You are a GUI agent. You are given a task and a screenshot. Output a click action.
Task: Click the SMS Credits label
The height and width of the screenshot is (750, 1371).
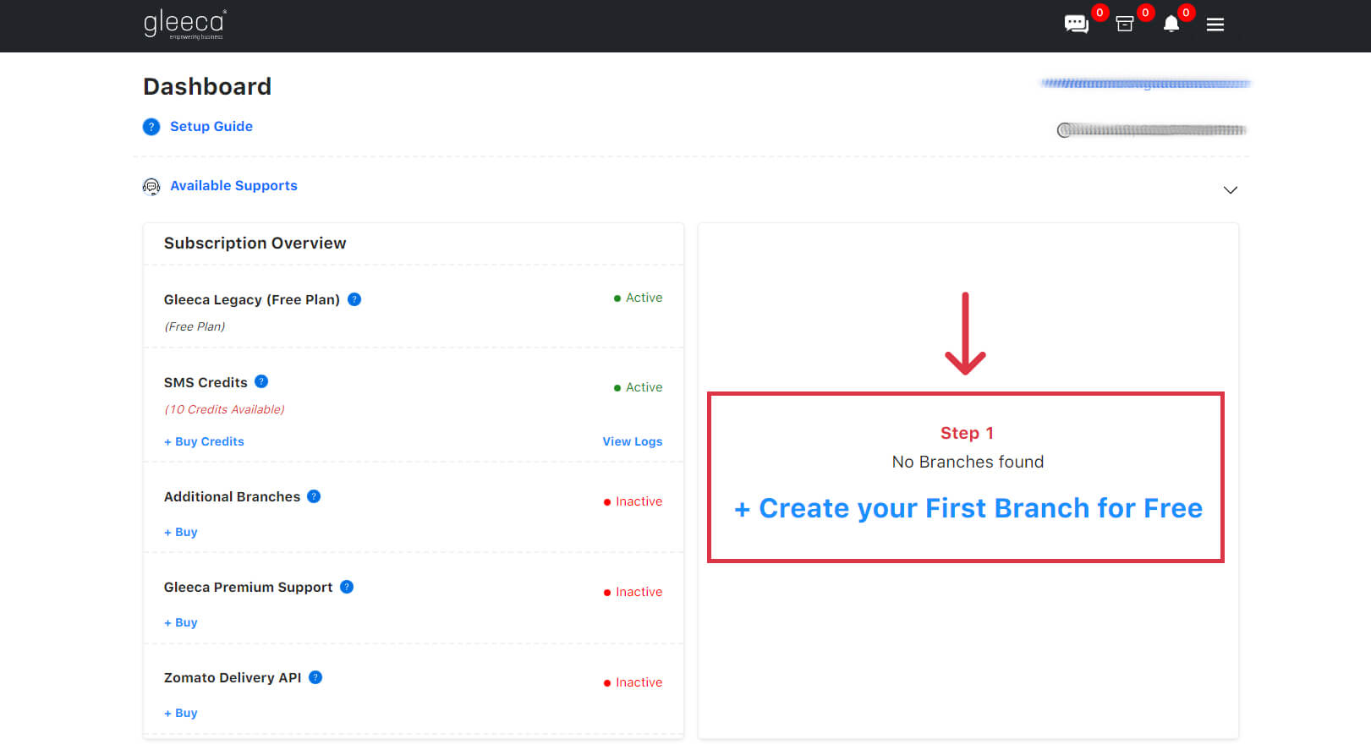click(x=206, y=382)
